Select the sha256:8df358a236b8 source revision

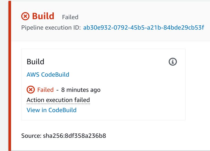tap(74, 136)
